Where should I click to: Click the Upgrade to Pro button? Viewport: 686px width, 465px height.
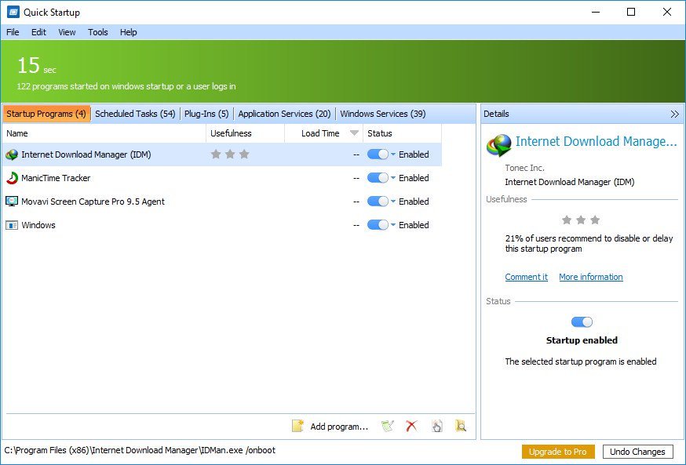pyautogui.click(x=558, y=452)
